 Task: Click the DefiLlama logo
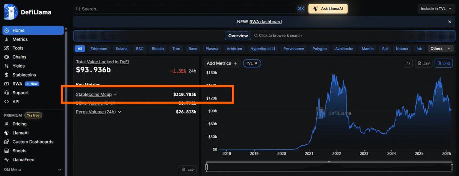point(27,12)
